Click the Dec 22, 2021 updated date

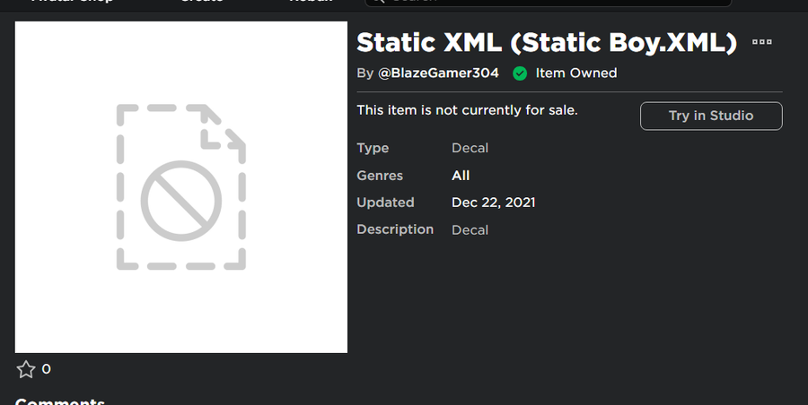click(x=493, y=202)
